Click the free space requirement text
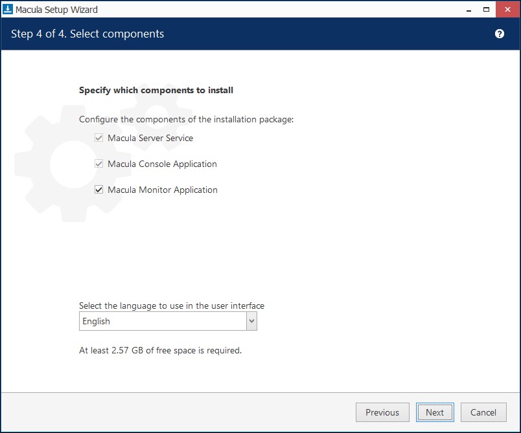The image size is (521, 433). point(160,350)
